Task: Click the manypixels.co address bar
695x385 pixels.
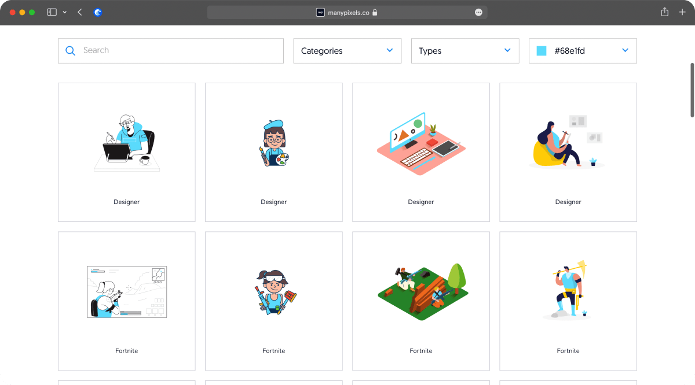Action: click(347, 12)
